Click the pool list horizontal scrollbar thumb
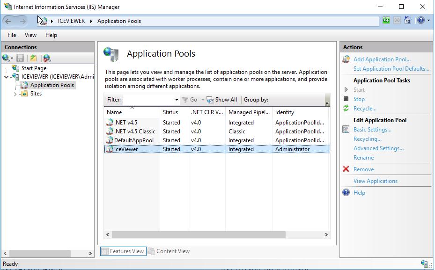The width and height of the screenshot is (435, 270). (199, 235)
